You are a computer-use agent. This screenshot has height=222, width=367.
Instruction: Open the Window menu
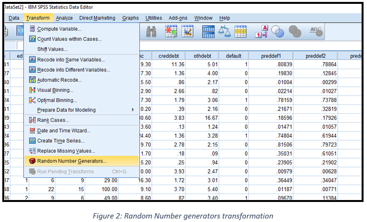pyautogui.click(x=203, y=18)
